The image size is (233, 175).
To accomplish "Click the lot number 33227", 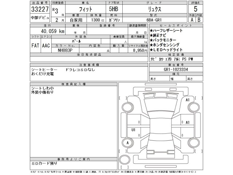I will tap(40, 9).
